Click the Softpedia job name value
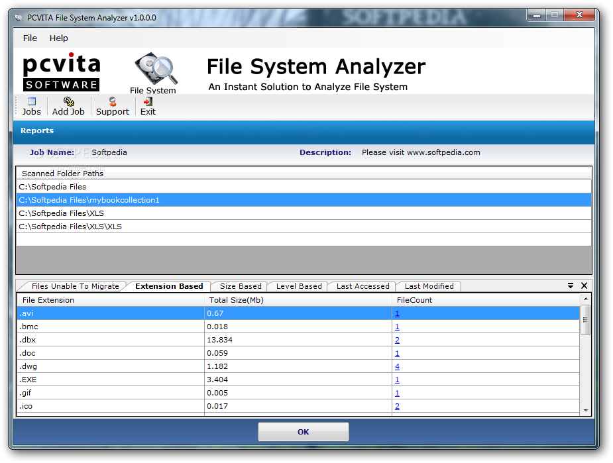 tap(109, 152)
